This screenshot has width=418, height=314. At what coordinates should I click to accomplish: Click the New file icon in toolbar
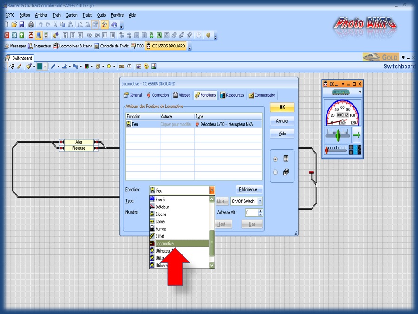(7, 25)
